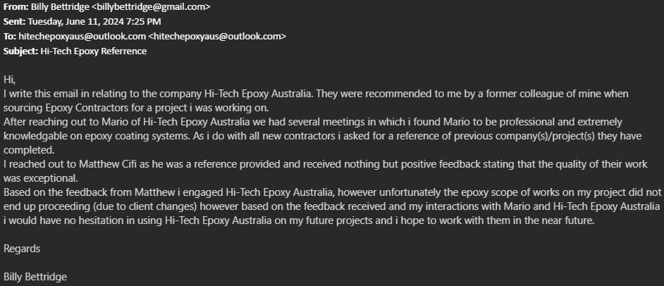Screen dimensions: 664x286
Task: Select the "Subject:" header label
Action: click(x=20, y=51)
